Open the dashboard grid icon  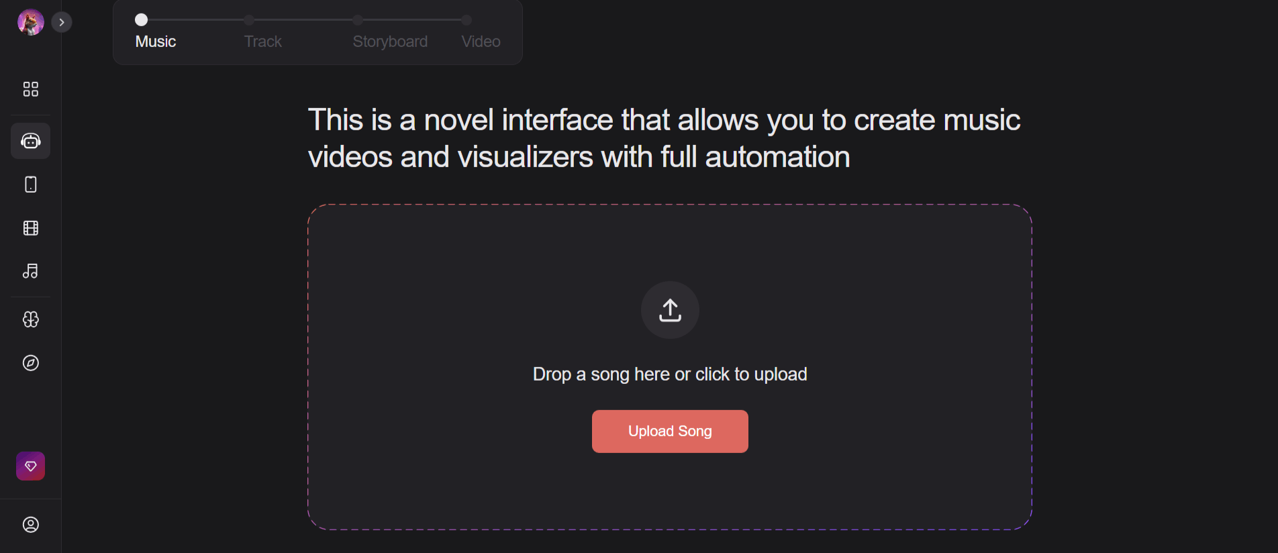click(x=31, y=89)
